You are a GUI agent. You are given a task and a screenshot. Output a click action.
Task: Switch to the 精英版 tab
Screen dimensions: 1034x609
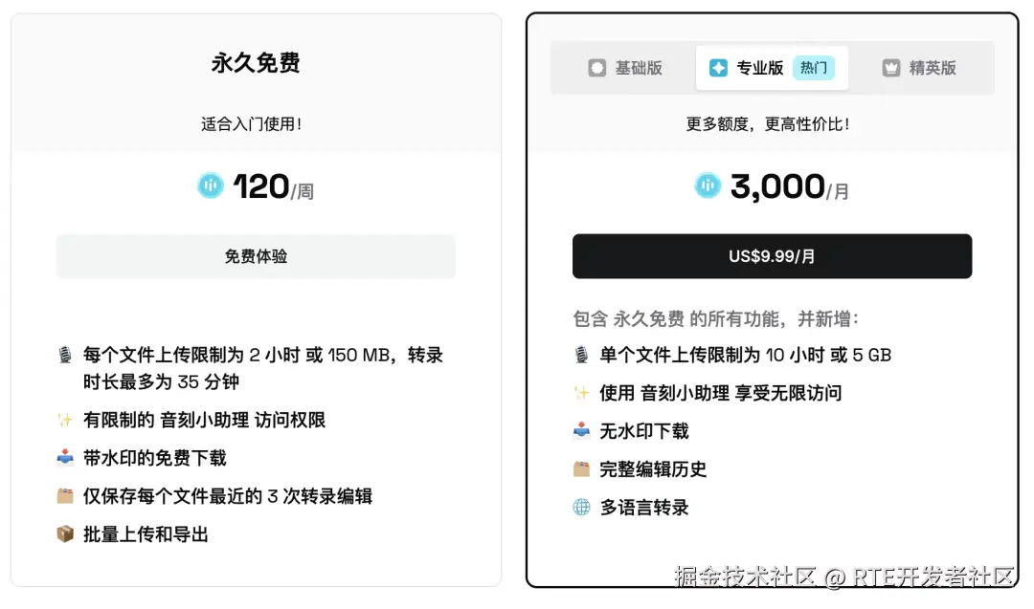click(x=919, y=68)
